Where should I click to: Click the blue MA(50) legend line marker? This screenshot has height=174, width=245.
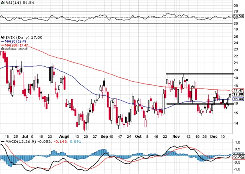pyautogui.click(x=2, y=41)
